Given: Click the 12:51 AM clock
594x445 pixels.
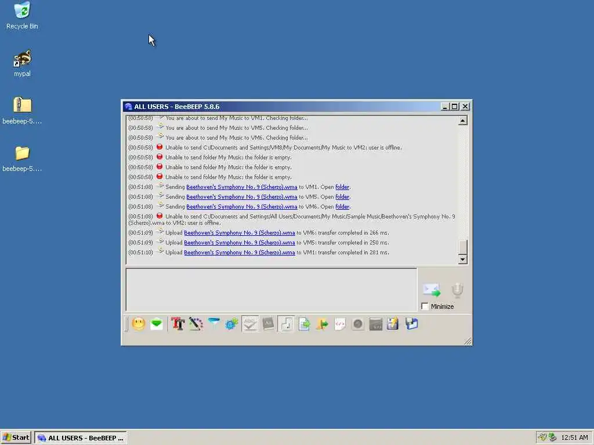Looking at the screenshot, I should tap(574, 437).
